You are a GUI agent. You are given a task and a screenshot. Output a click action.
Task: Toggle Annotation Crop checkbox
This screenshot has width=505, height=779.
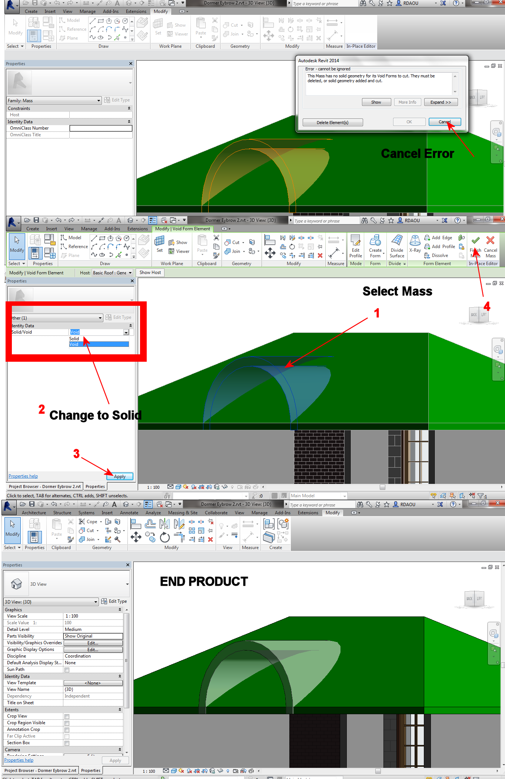point(67,730)
